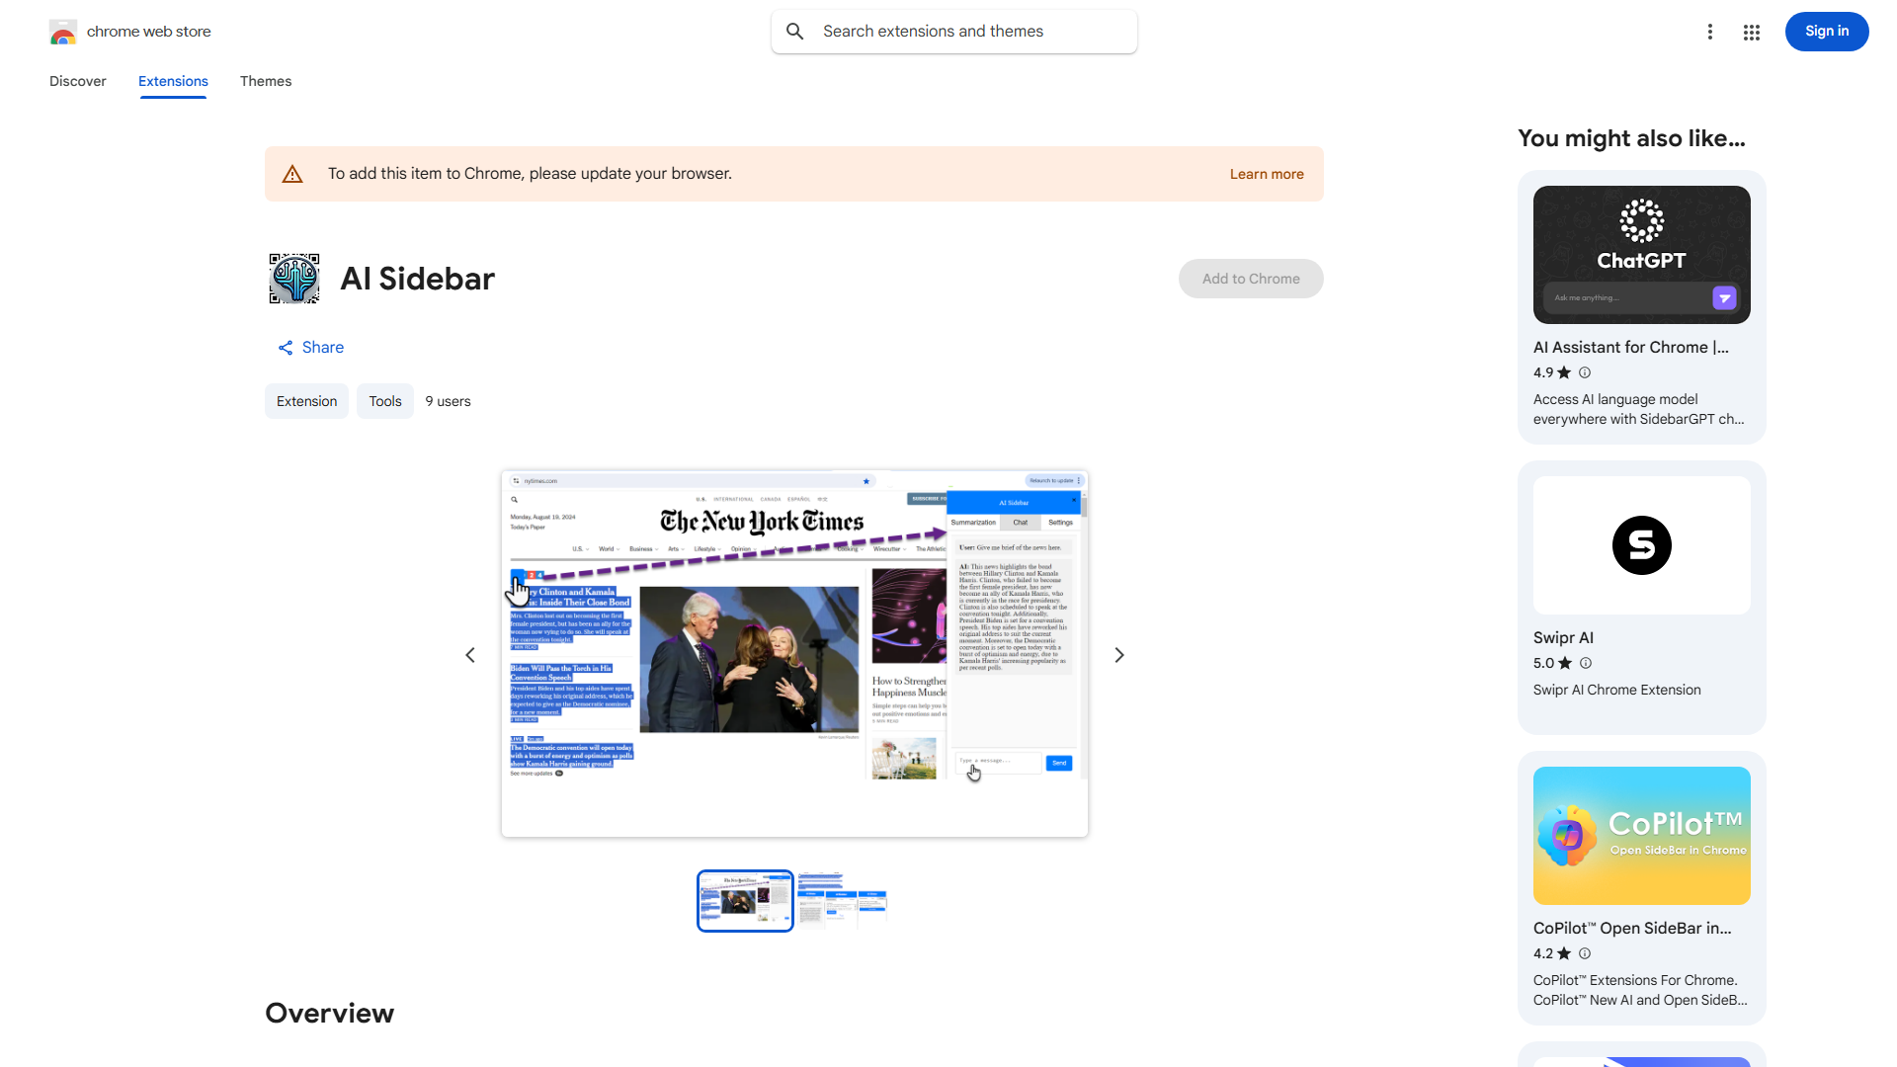
Task: Click the Share icon next to AI Sidebar
Action: pos(285,347)
